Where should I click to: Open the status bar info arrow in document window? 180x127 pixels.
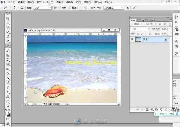coord(68,104)
